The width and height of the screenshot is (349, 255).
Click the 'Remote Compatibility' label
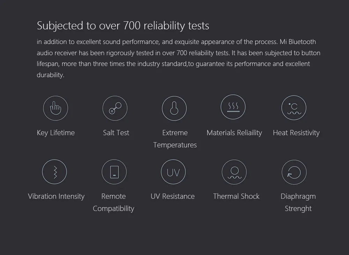[113, 202]
